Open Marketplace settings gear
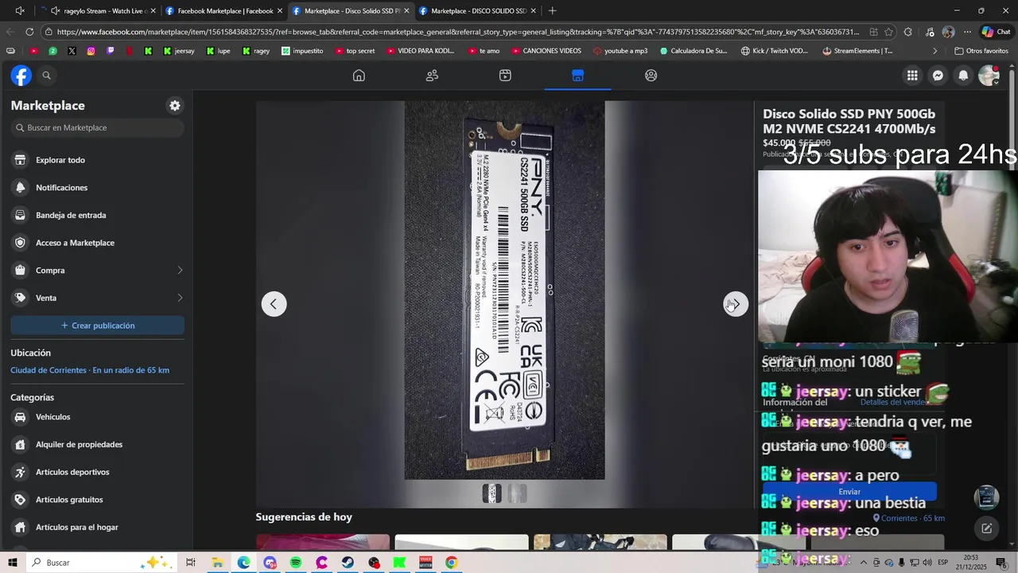 coord(175,106)
